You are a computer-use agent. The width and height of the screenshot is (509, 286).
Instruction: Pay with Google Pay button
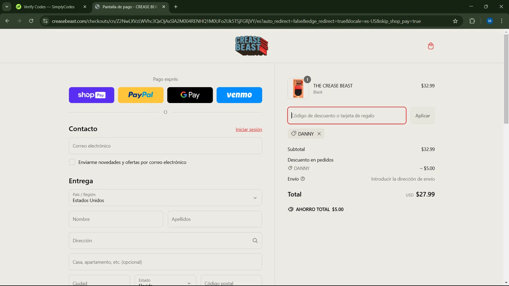[x=190, y=95]
